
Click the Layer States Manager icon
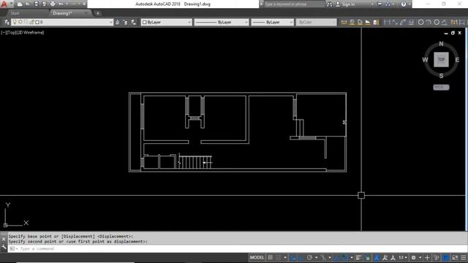[x=133, y=22]
